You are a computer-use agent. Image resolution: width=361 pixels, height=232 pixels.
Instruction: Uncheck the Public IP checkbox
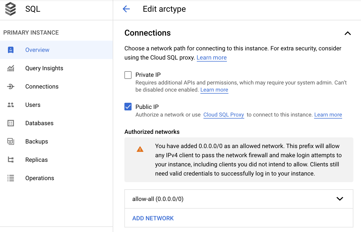click(x=128, y=107)
